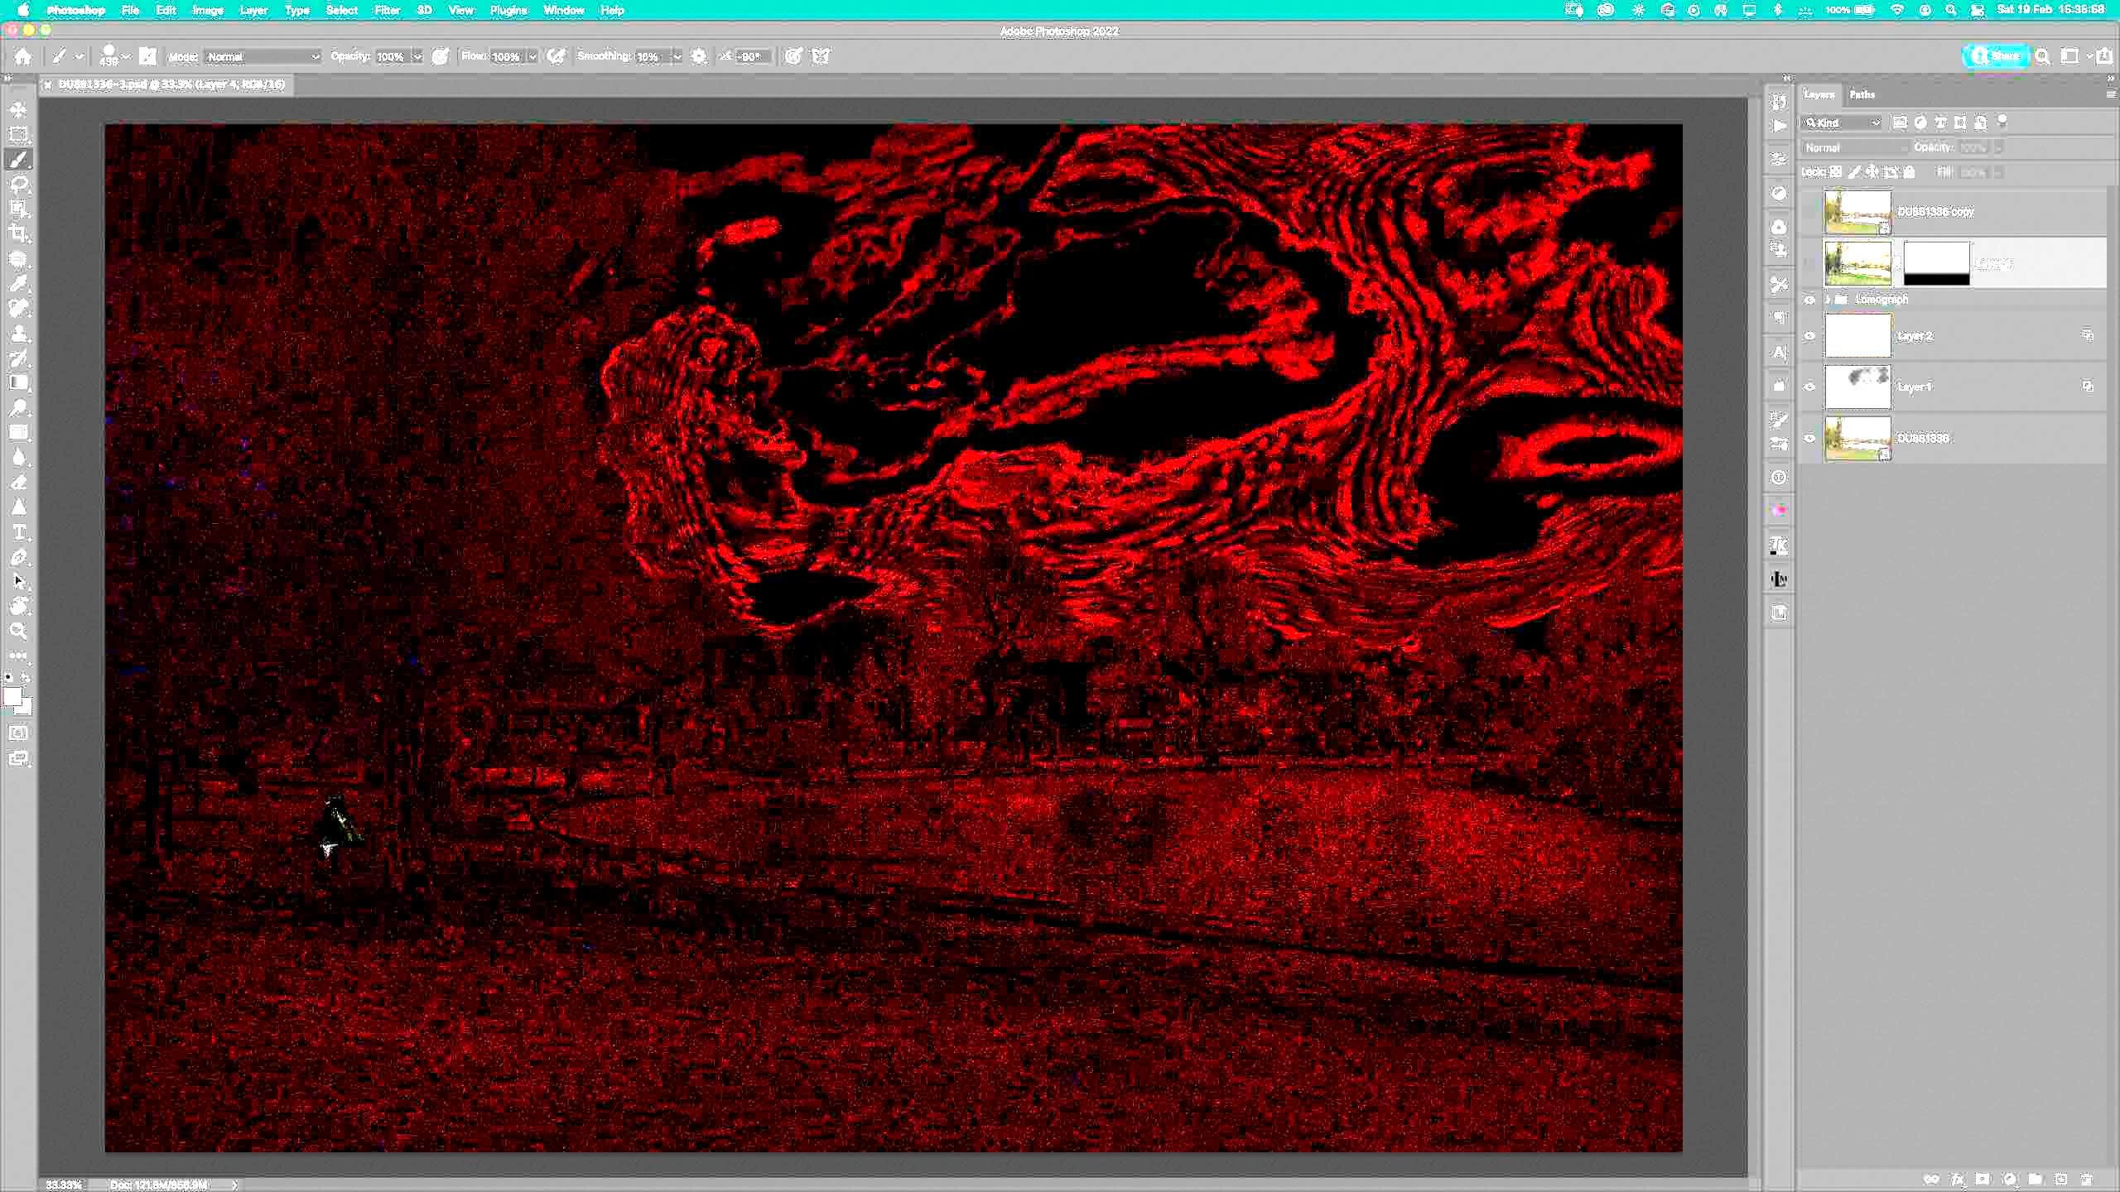Click the Home icon in options bar
This screenshot has height=1192, width=2120.
23,56
